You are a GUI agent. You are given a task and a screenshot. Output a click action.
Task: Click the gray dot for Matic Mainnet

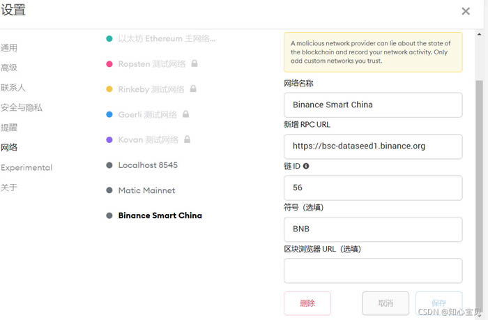(109, 190)
